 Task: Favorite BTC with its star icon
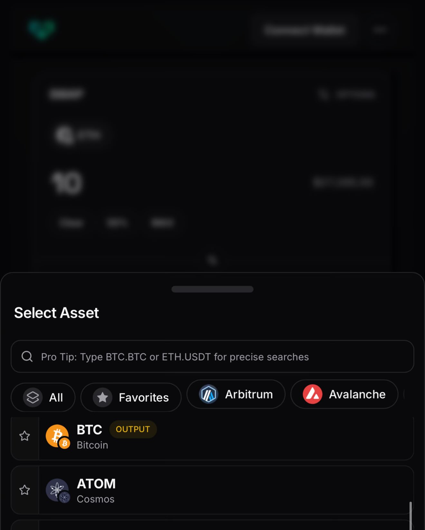(24, 435)
